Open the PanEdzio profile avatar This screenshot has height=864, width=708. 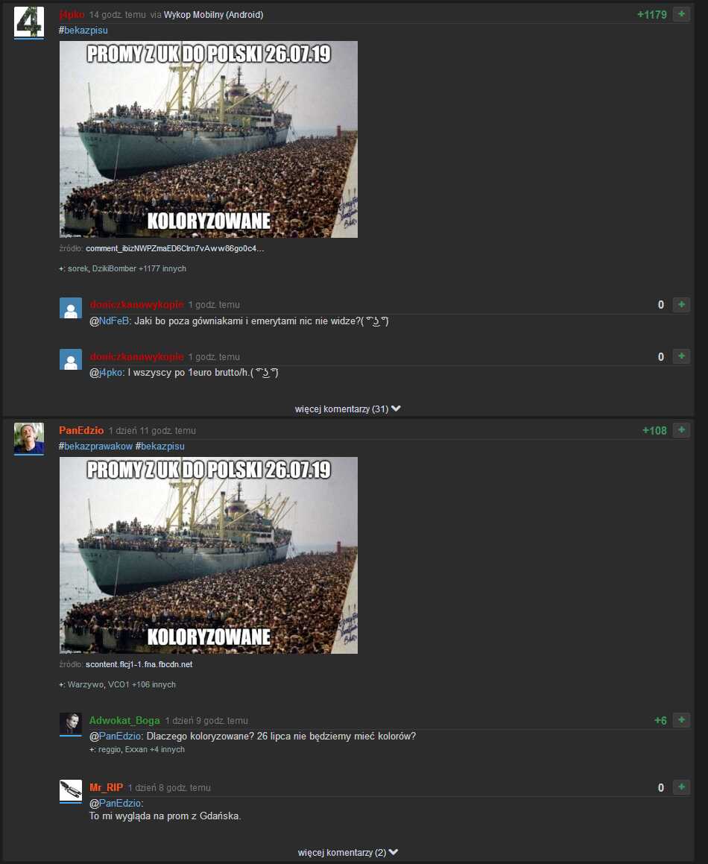click(28, 438)
